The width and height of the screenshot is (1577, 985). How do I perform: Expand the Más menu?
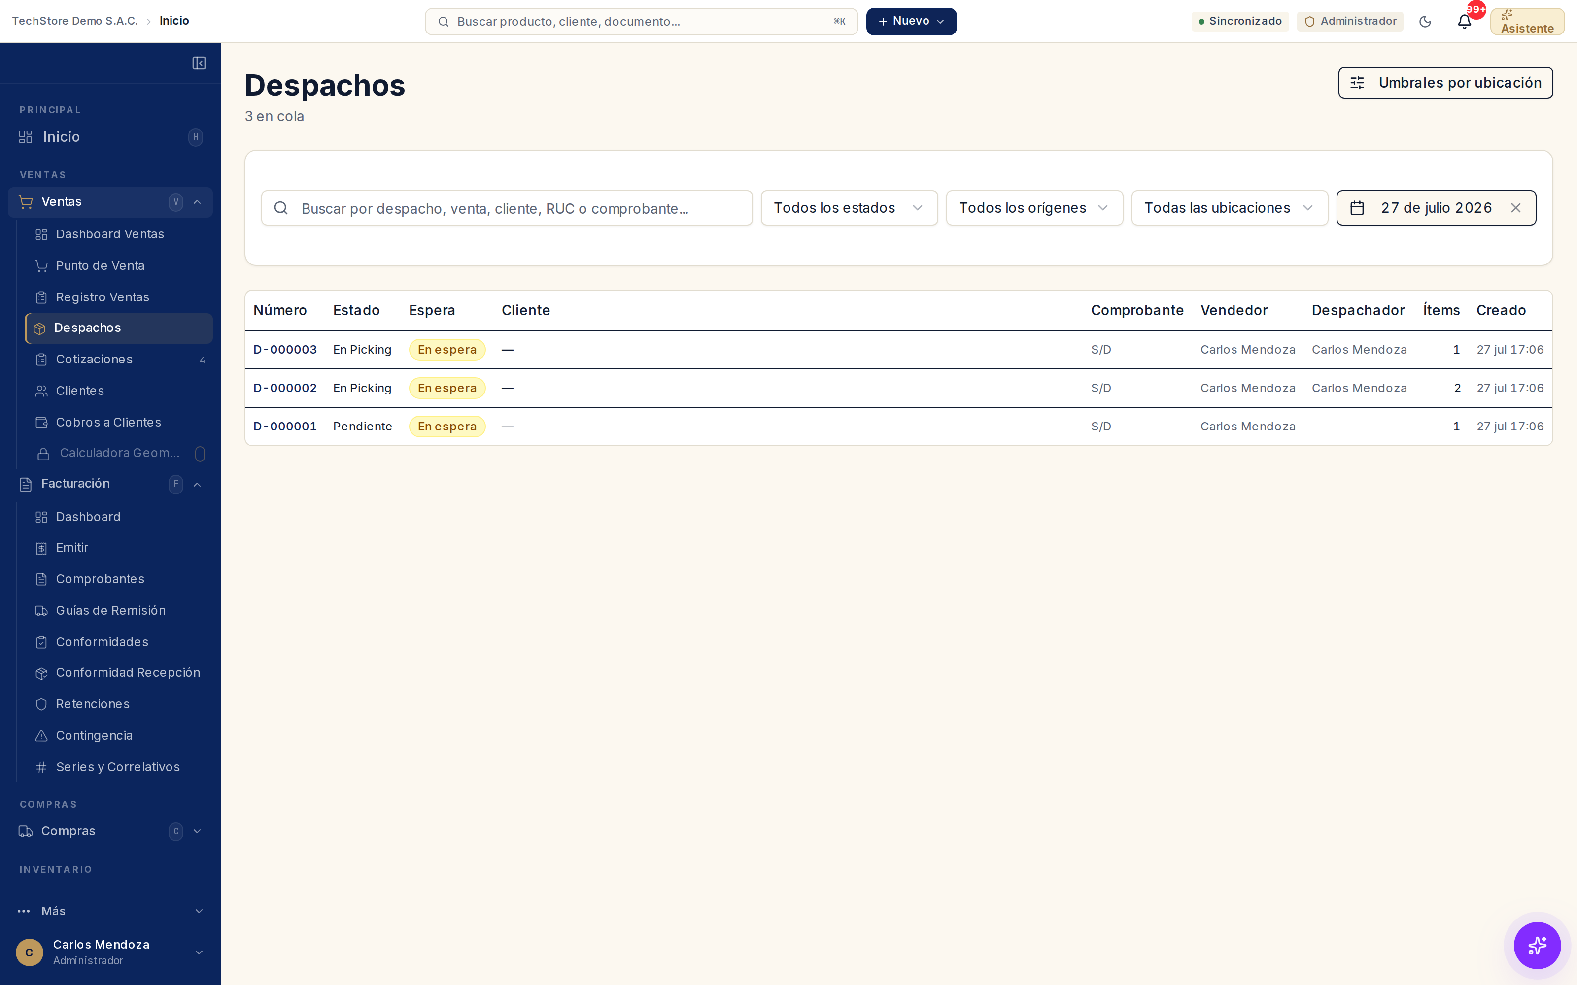(x=110, y=911)
